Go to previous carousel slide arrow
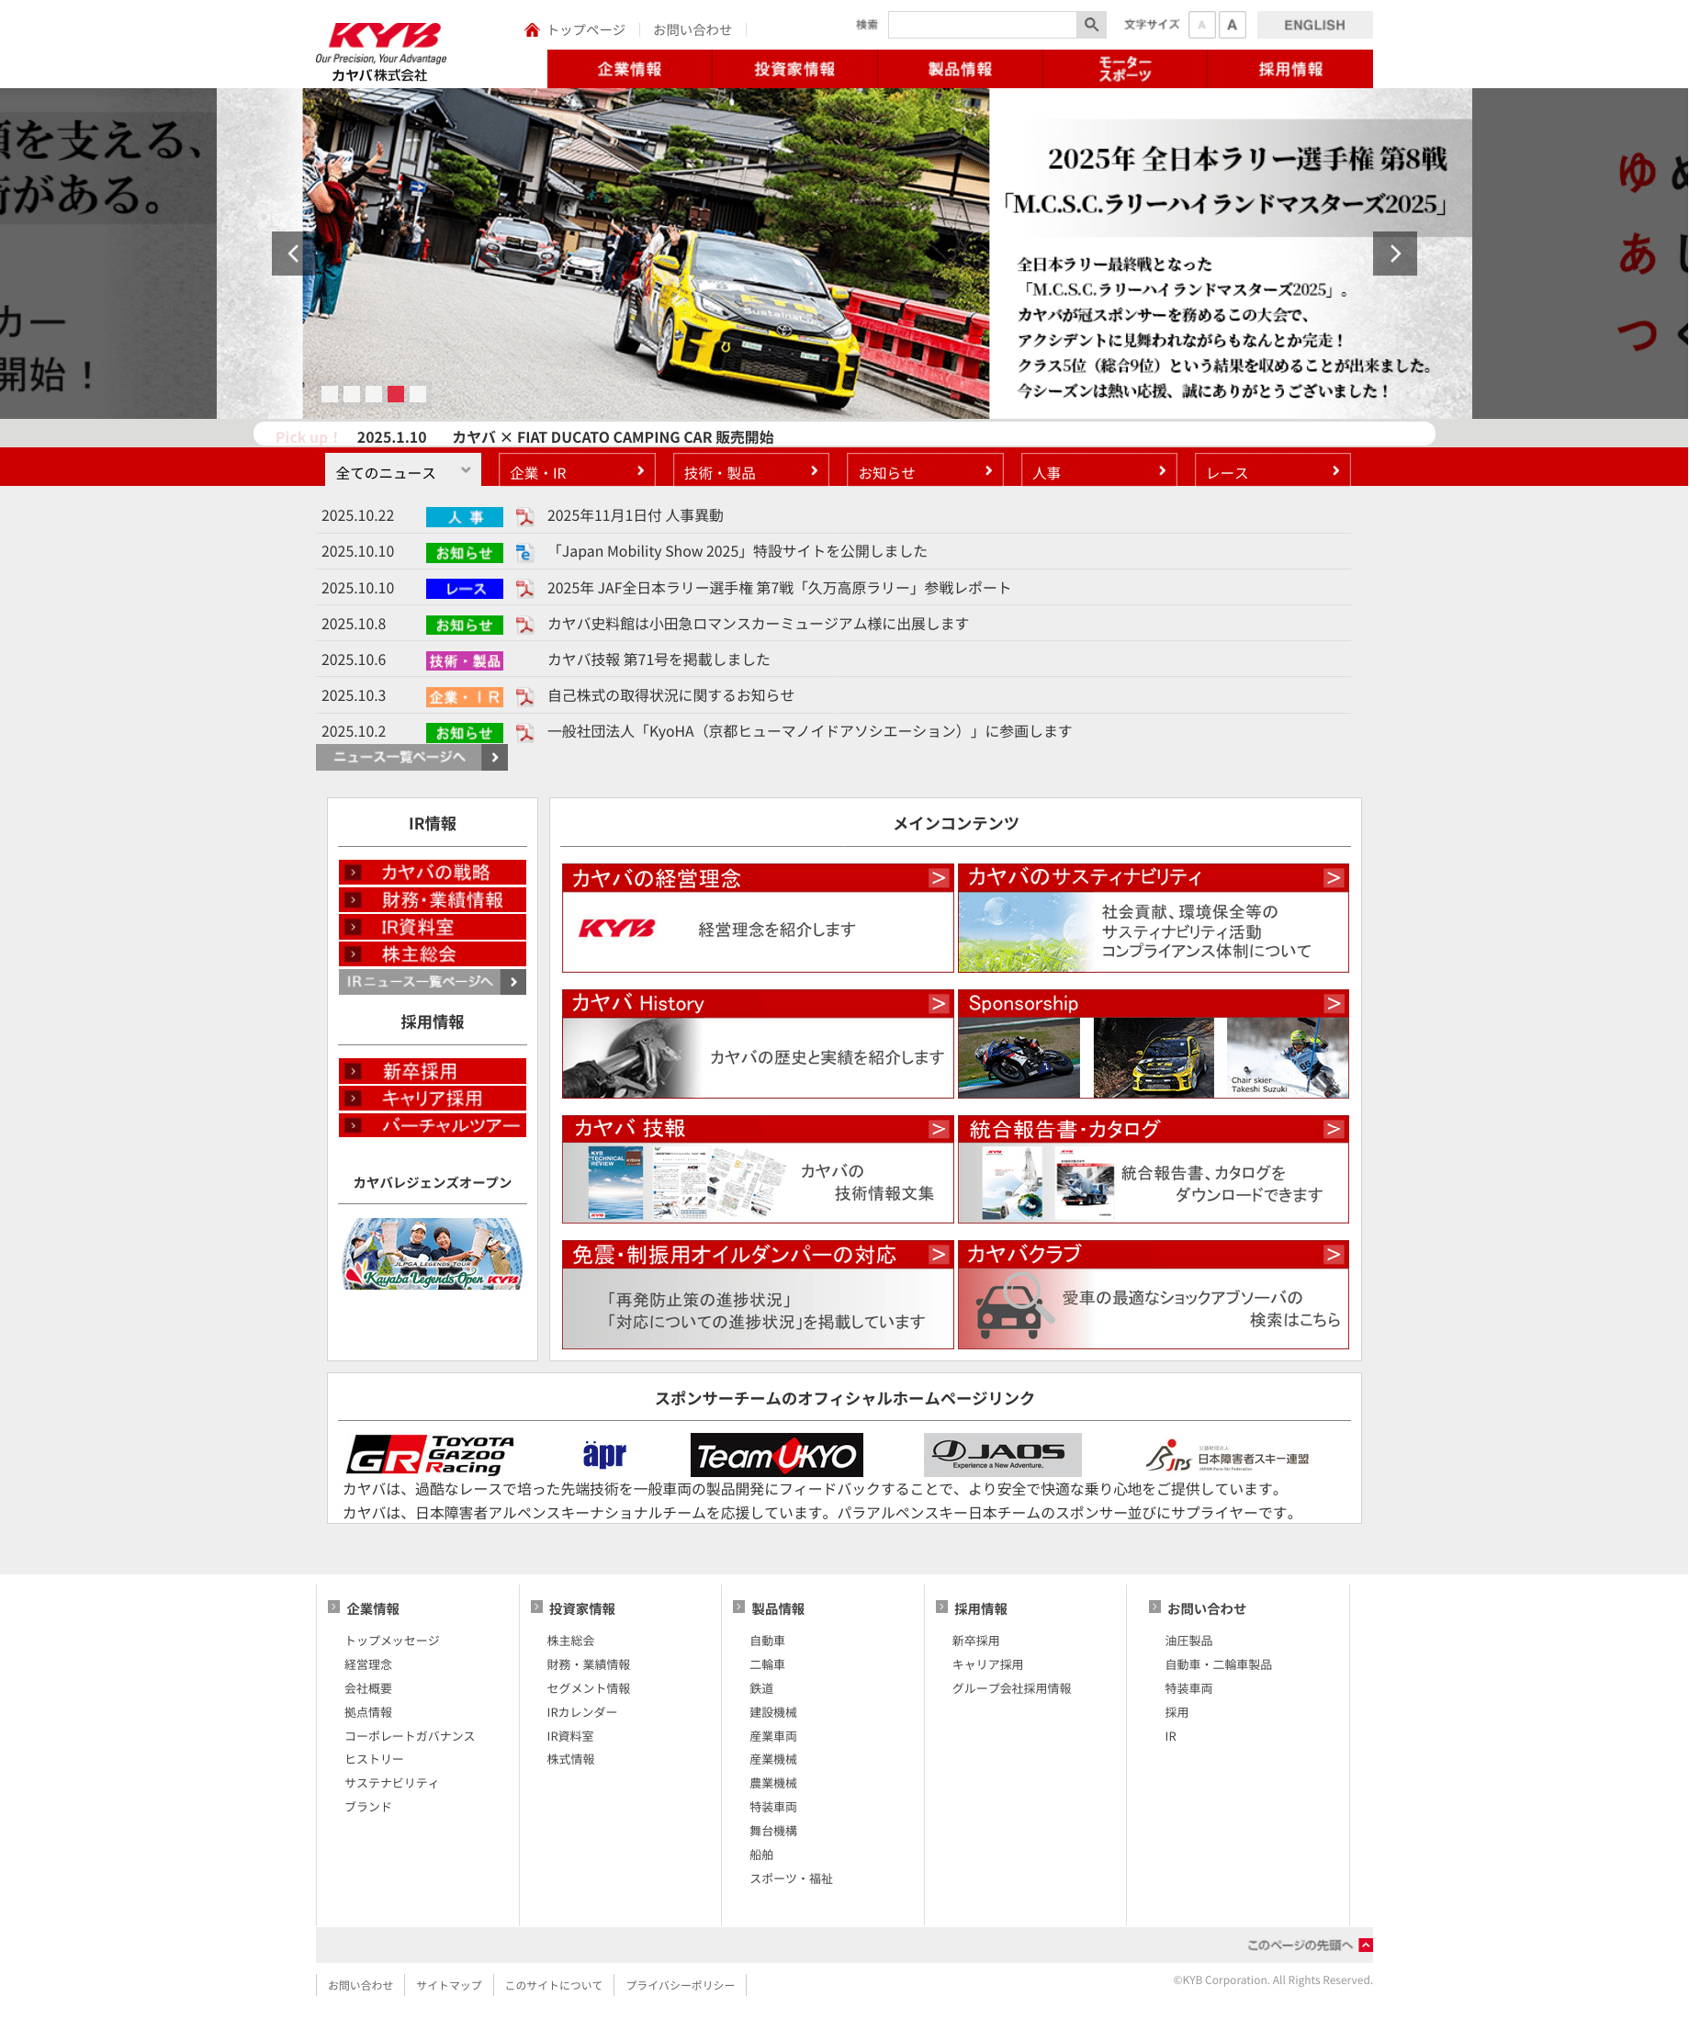 (293, 254)
